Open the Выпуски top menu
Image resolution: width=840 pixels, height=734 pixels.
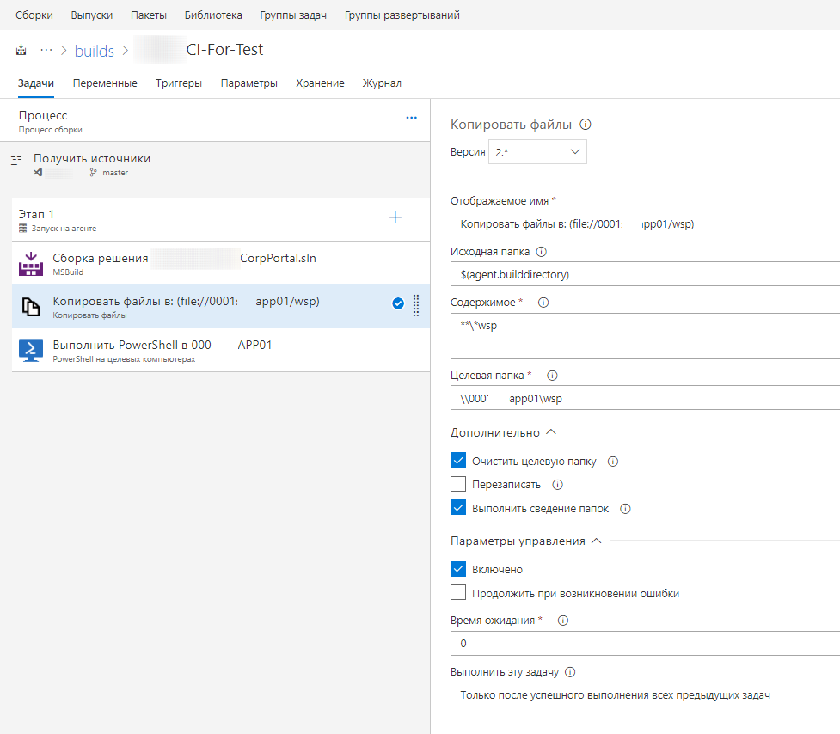coord(91,15)
